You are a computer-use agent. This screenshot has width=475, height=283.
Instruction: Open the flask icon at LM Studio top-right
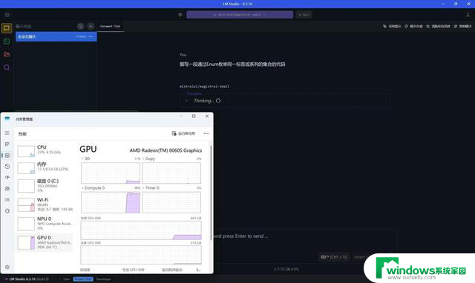[x=468, y=15]
